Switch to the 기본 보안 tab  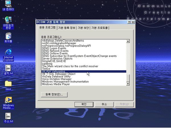pyautogui.click(x=83, y=28)
